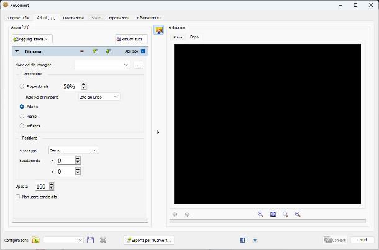Zoom in on the preview

click(260, 214)
